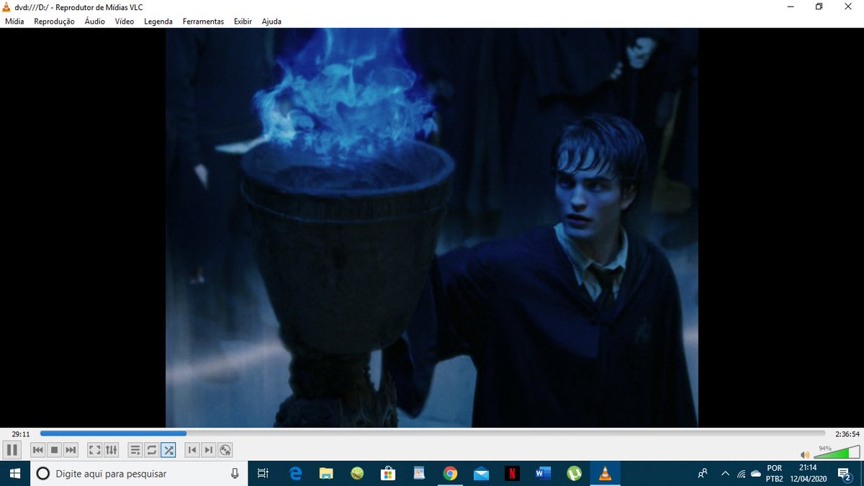The width and height of the screenshot is (864, 486).
Task: Disable the highlighted shuffle random button
Action: point(168,450)
